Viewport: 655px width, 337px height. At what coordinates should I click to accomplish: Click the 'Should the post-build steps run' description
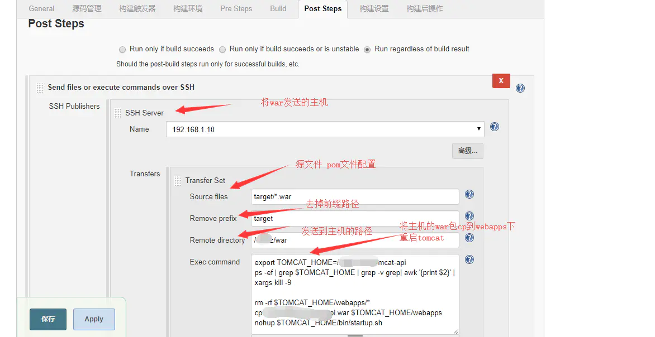point(207,64)
